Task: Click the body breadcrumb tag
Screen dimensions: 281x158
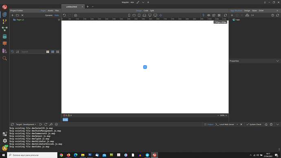Action: click(x=65, y=120)
